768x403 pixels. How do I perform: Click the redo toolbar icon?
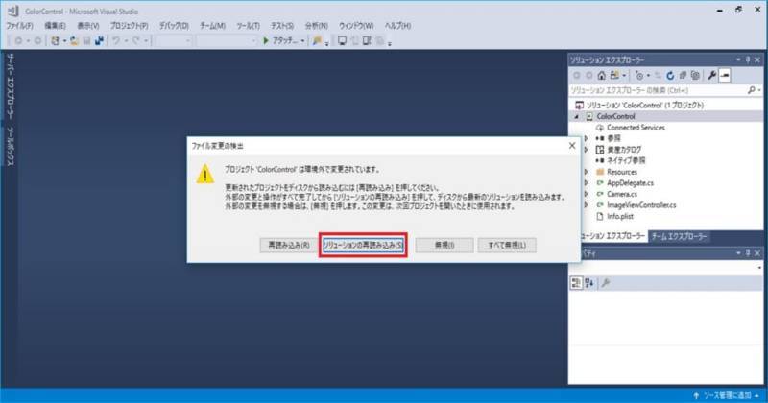(135, 41)
